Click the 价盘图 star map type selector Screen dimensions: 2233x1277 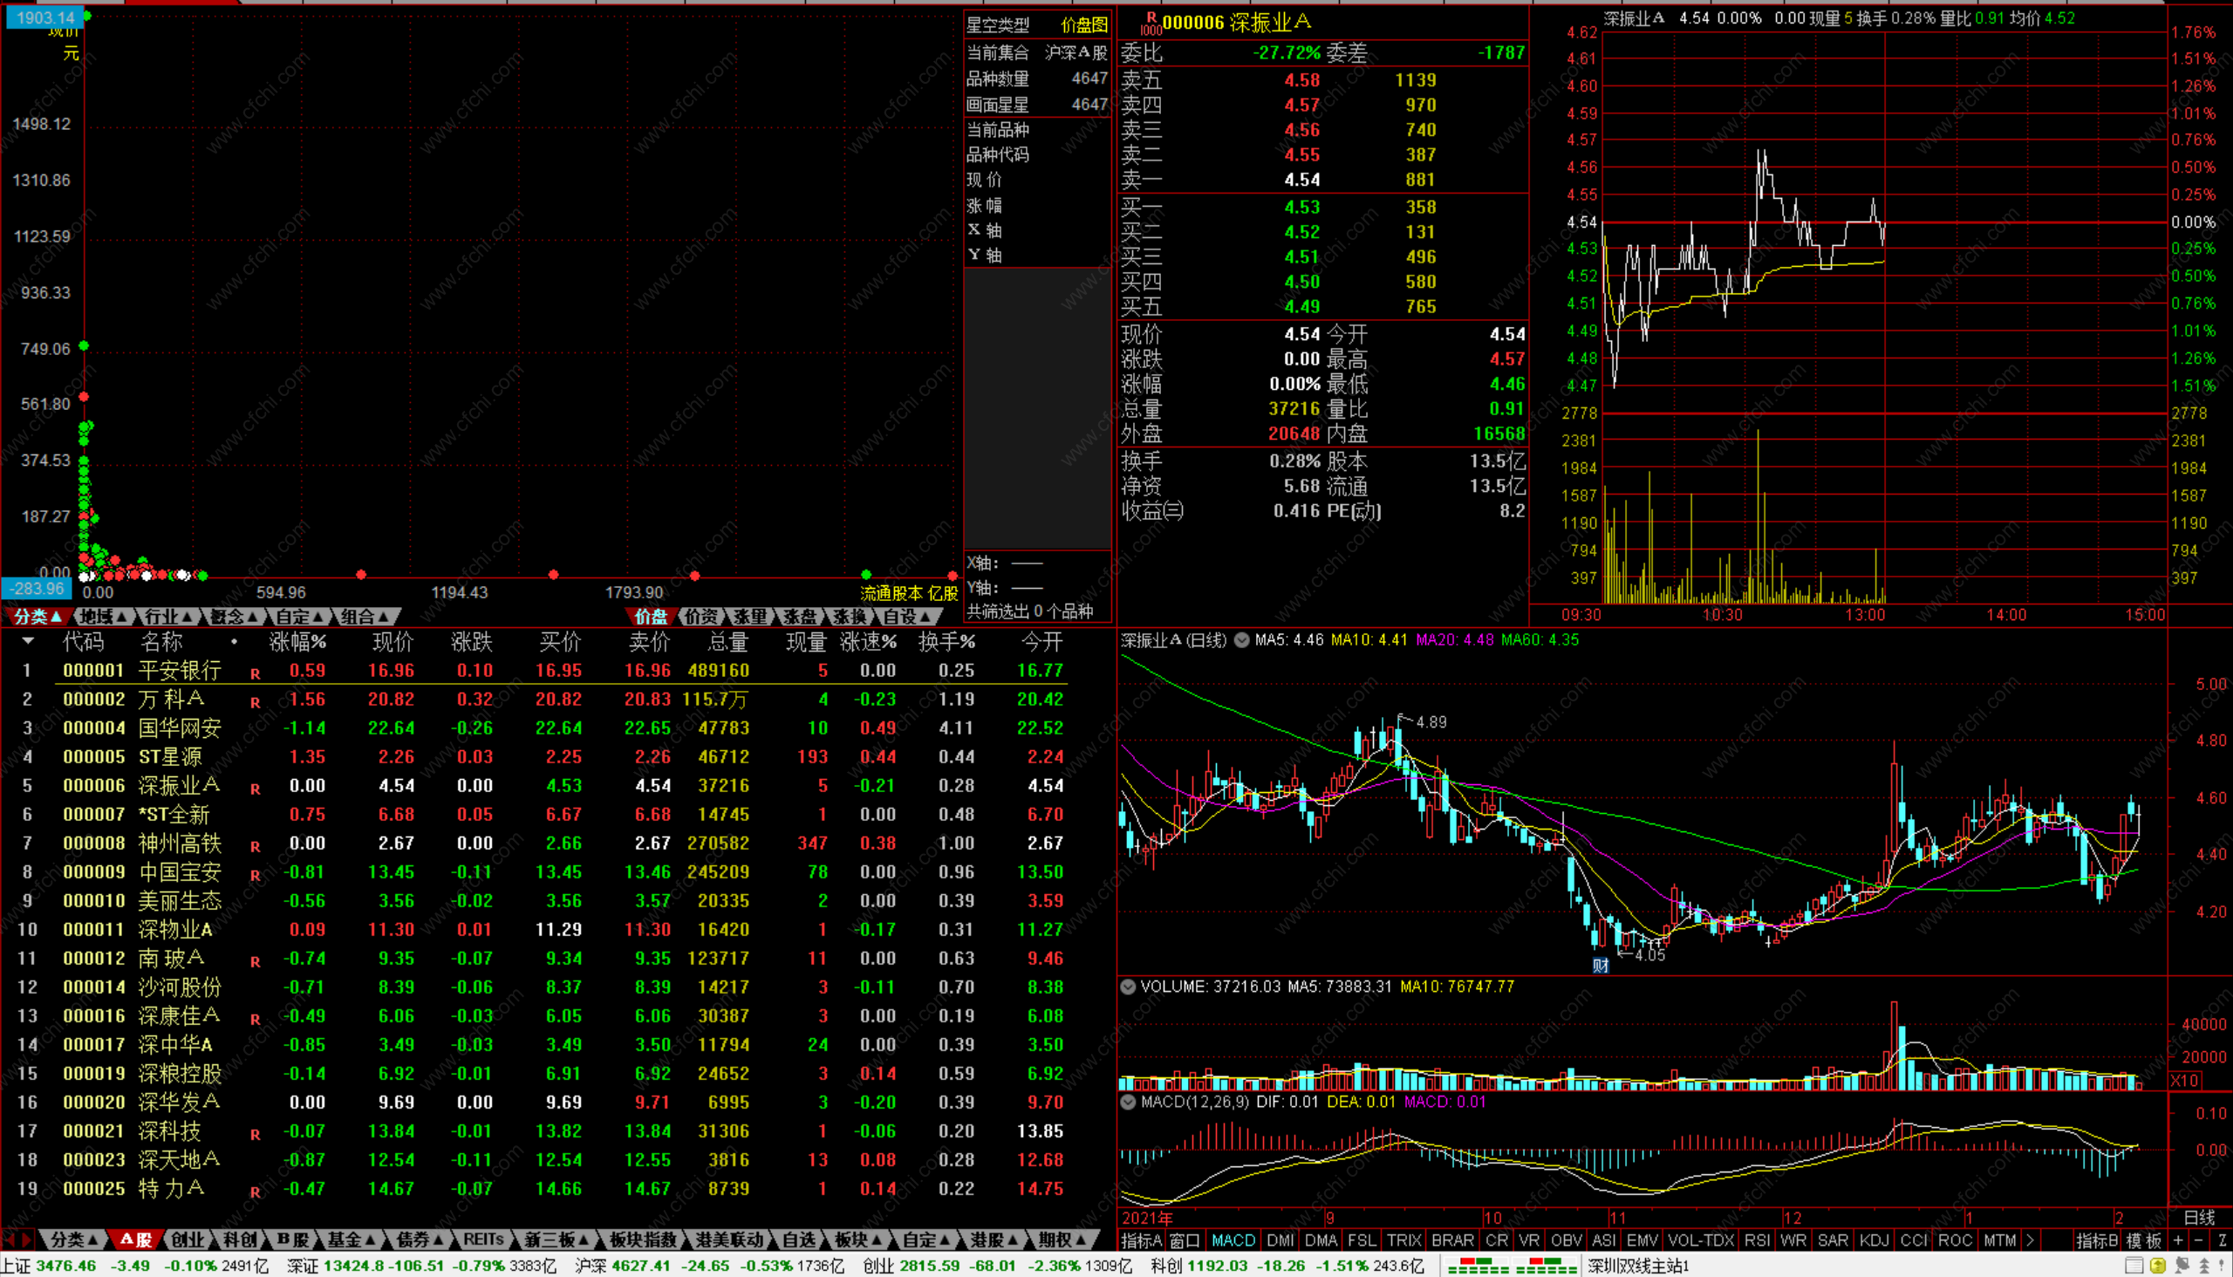click(1084, 24)
